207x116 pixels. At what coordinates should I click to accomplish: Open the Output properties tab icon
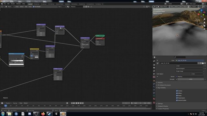point(154,68)
